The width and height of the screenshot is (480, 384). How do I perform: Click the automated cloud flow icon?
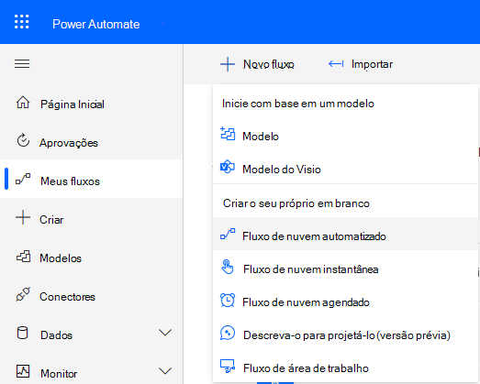click(x=228, y=234)
